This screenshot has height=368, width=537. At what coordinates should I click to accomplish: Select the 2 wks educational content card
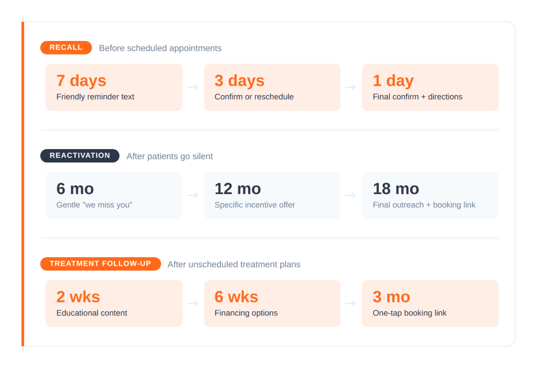tap(114, 303)
